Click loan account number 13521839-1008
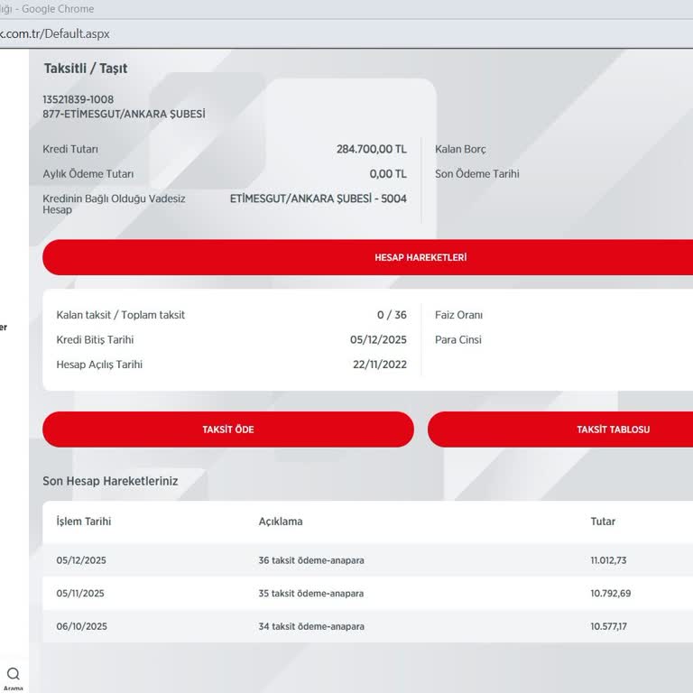This screenshot has height=693, width=693. tap(79, 99)
